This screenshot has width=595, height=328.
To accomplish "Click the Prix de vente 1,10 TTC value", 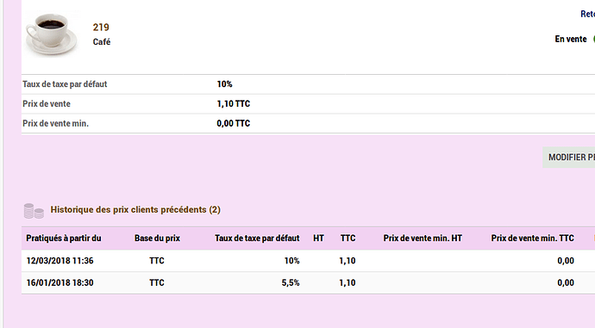I will click(x=234, y=104).
